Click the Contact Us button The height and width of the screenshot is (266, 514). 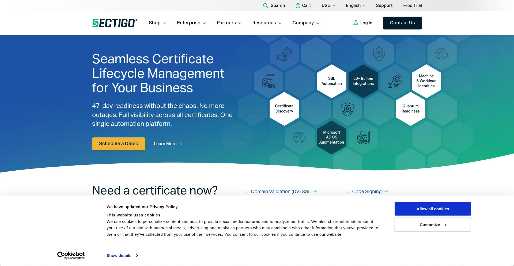(x=402, y=23)
